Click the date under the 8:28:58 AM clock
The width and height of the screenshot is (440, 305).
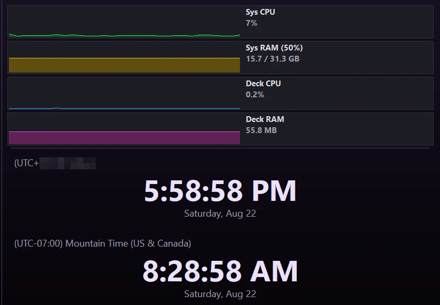pos(220,294)
